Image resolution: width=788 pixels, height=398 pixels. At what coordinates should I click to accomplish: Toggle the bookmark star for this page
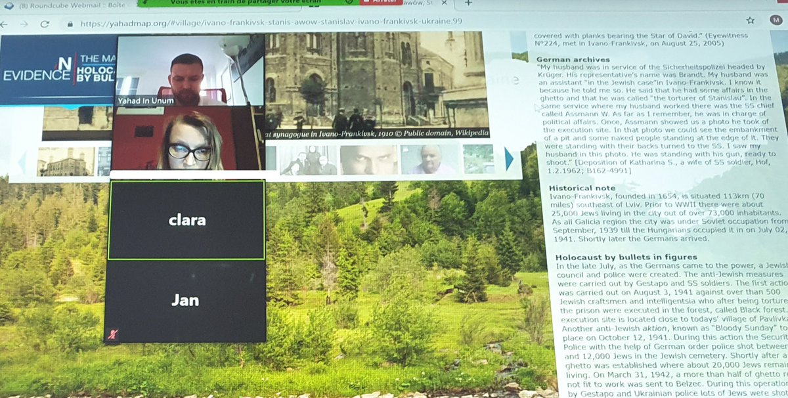click(x=749, y=20)
